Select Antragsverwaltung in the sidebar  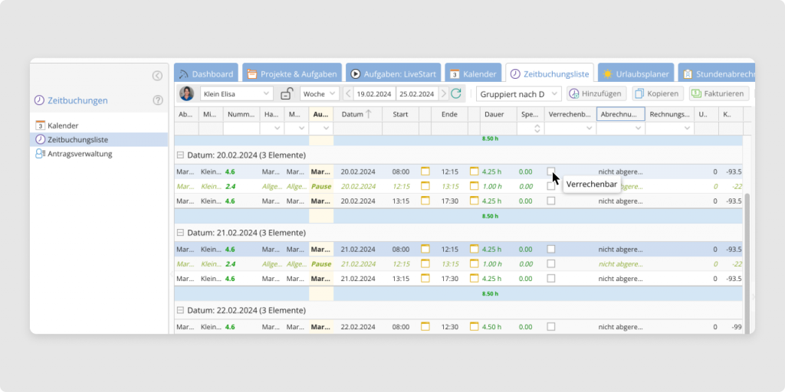pos(80,153)
